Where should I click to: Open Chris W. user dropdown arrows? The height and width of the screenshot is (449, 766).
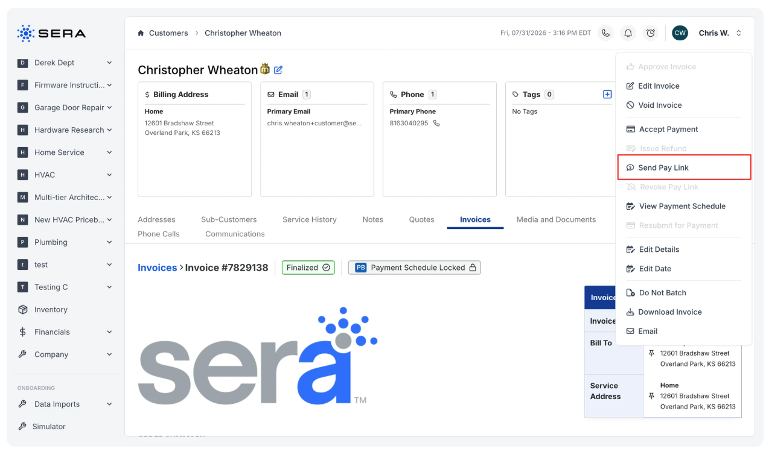point(738,33)
